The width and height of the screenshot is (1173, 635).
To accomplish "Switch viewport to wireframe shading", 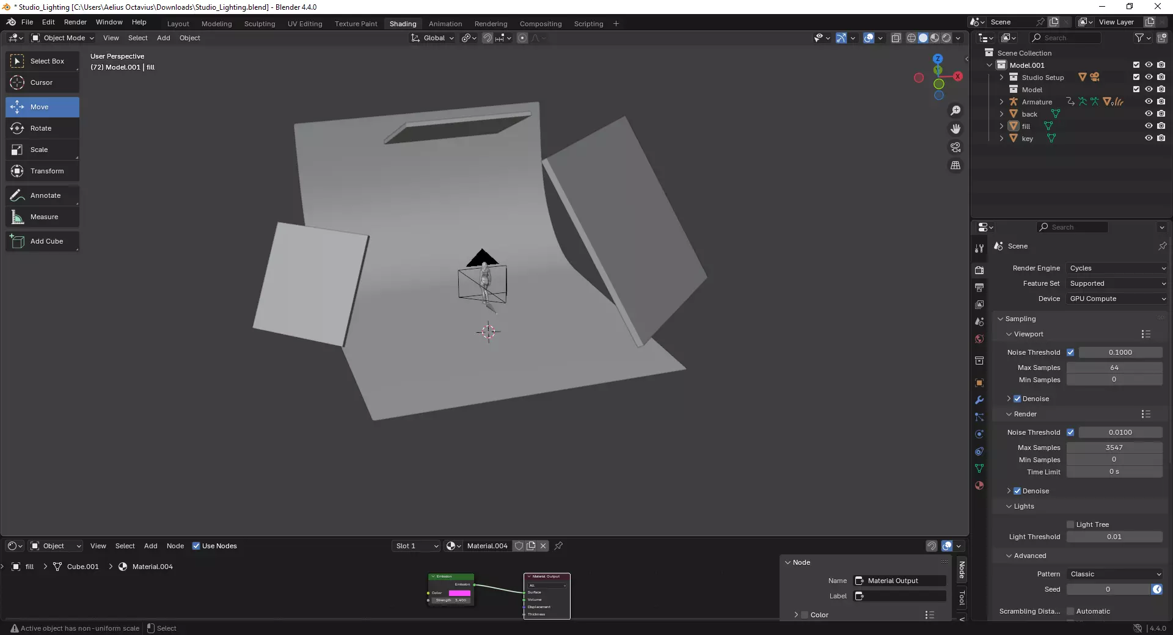I will [x=912, y=38].
